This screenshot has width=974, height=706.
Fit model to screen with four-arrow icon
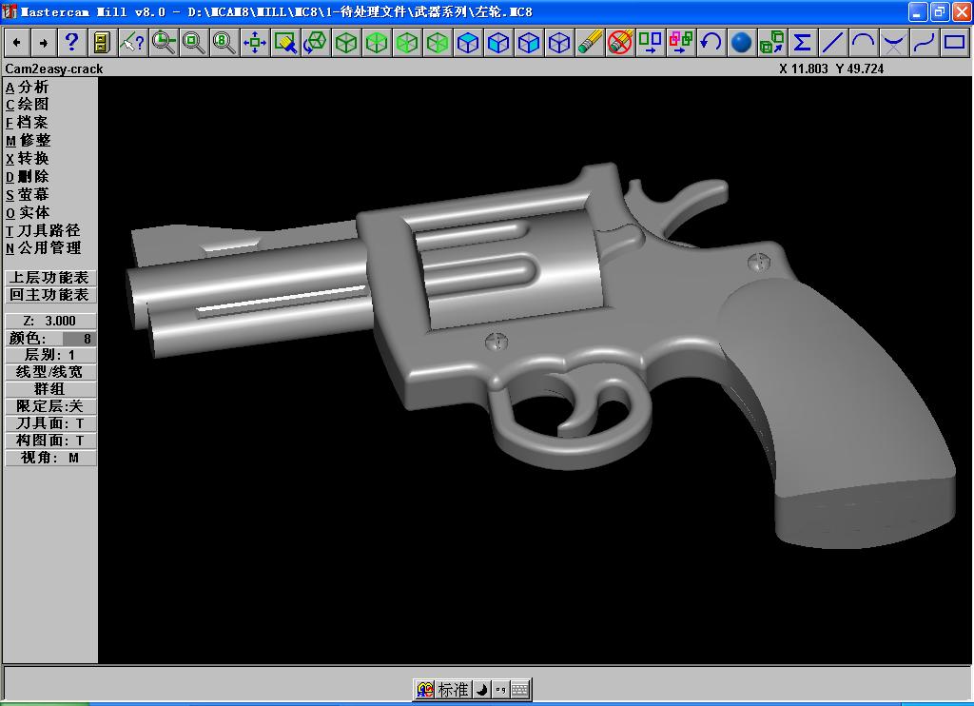coord(255,43)
